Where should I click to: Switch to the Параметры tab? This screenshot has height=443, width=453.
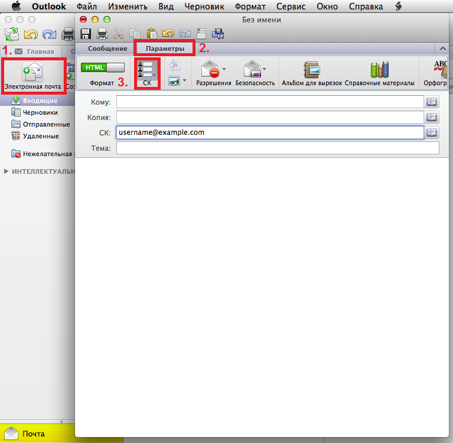point(165,48)
